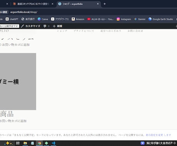Open the 海と砂が描く大自然のアート taskbar widget
Viewport: 177px width, 146px height.
coord(159,143)
